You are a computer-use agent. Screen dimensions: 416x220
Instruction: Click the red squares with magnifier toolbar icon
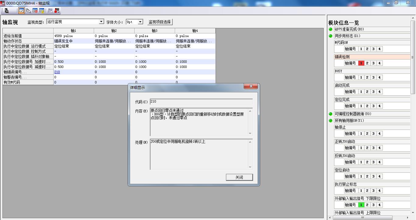point(57,11)
